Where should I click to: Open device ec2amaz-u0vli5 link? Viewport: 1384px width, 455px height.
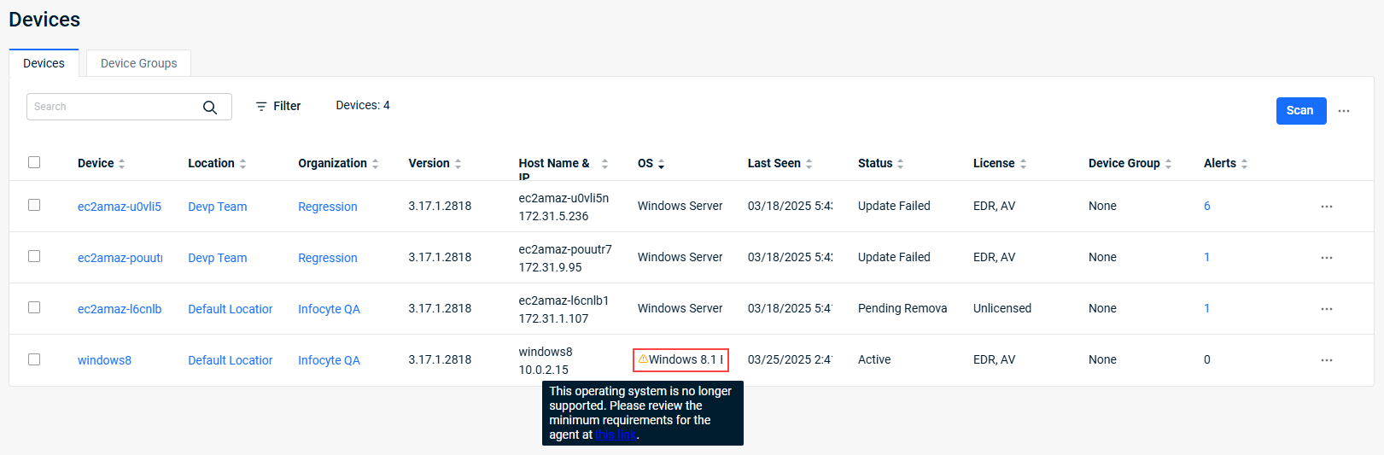click(120, 207)
